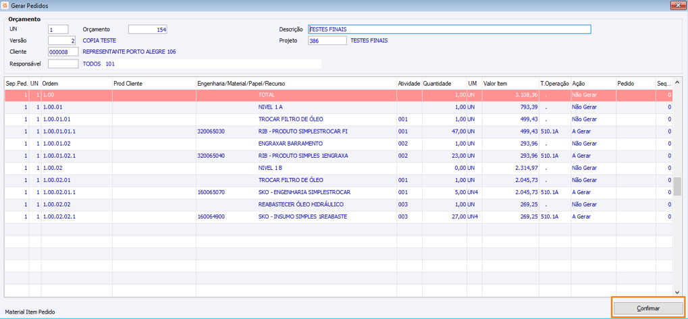Click the Atividade column header
Screen dimensions: 688x319
tap(409, 83)
